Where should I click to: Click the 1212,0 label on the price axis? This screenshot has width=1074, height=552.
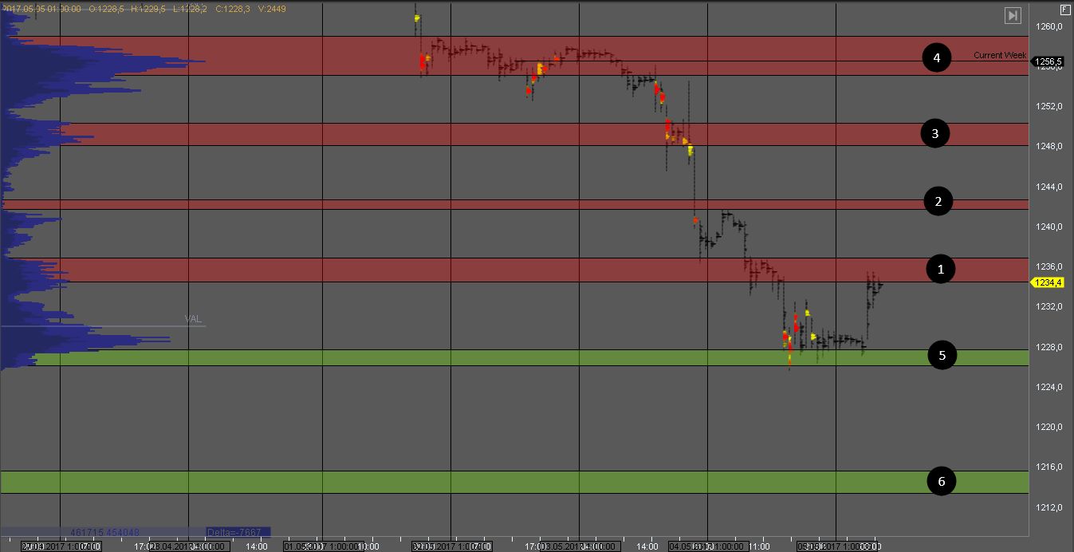point(1048,507)
